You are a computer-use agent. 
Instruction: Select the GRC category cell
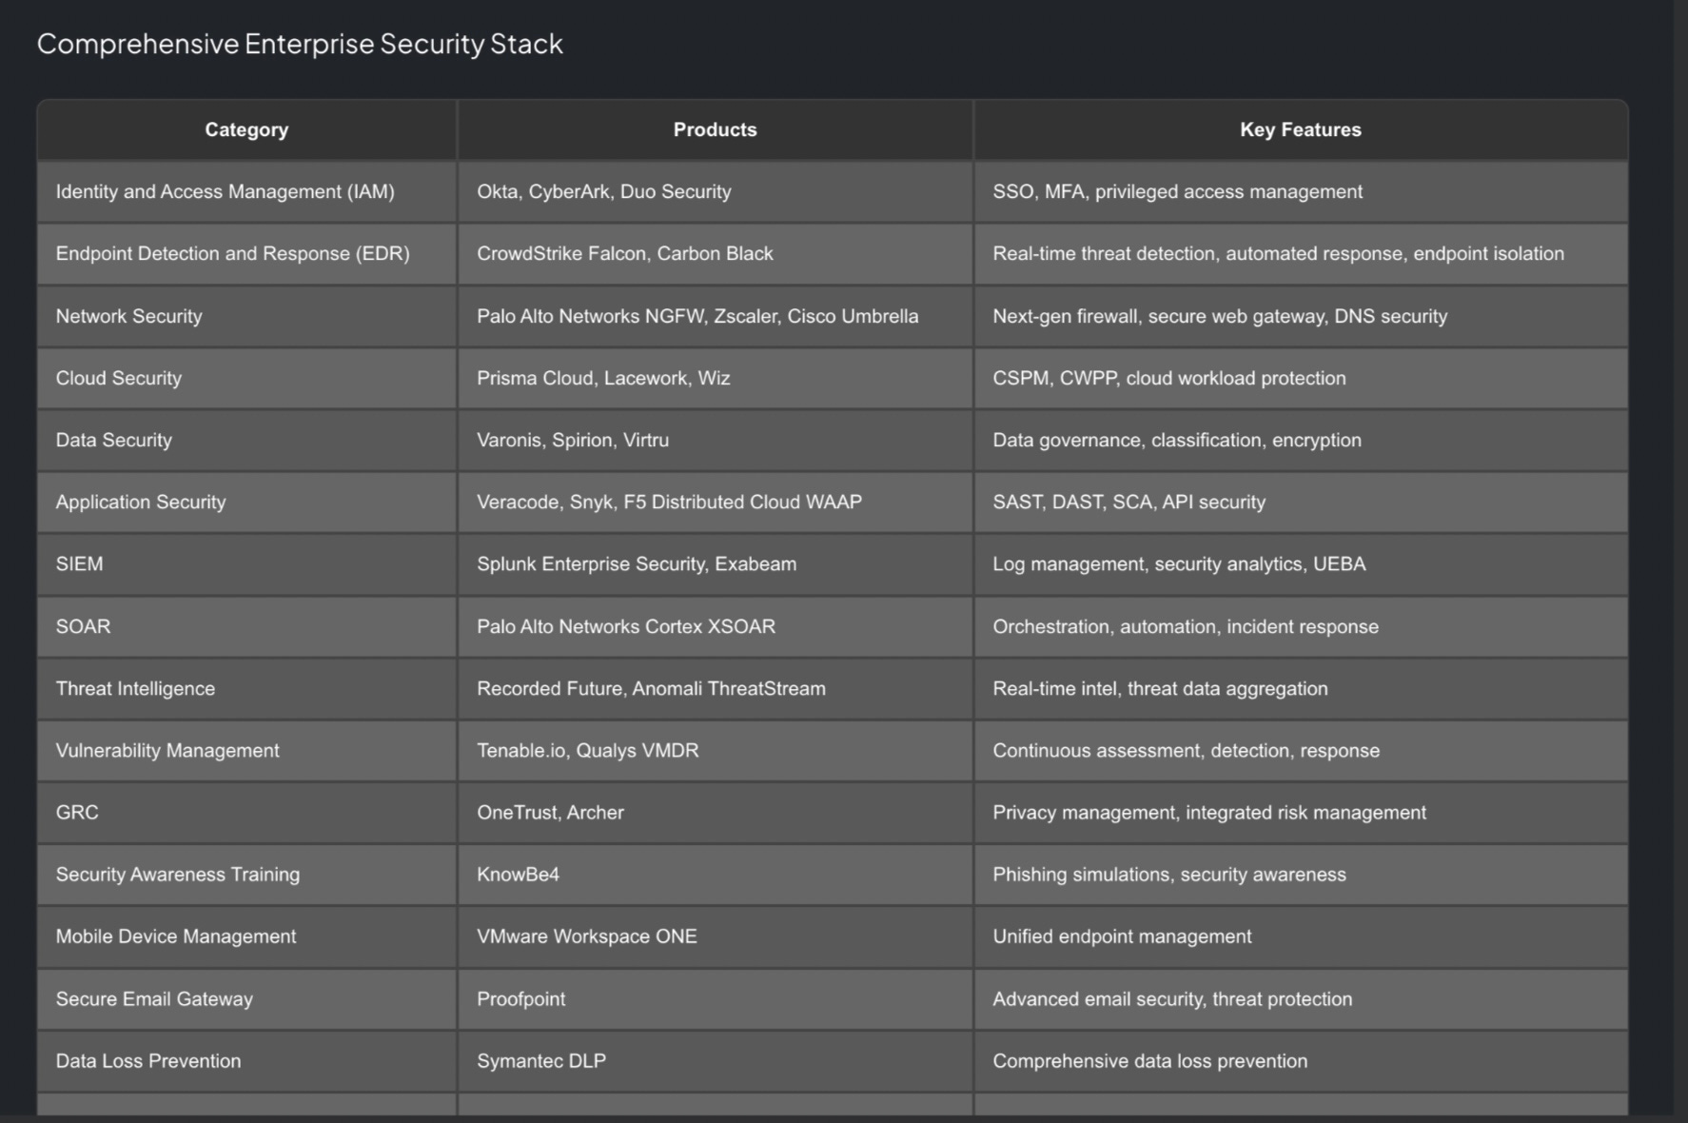coord(246,813)
